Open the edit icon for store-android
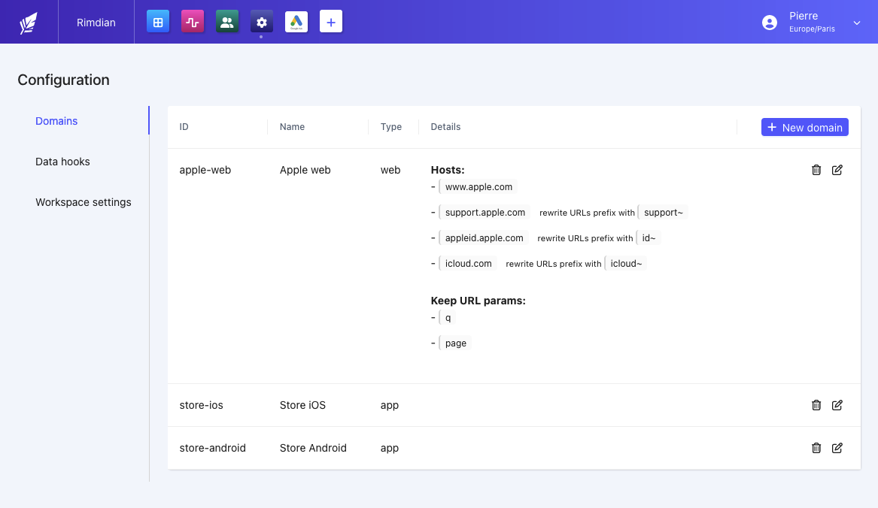878x508 pixels. [x=837, y=448]
